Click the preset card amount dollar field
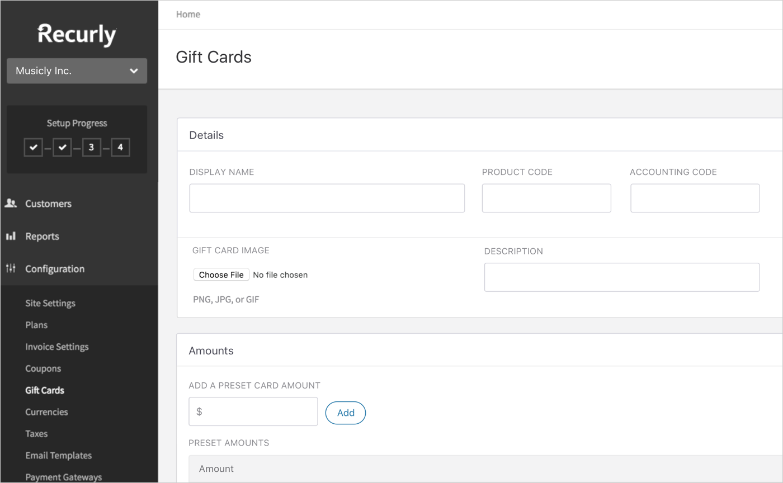The height and width of the screenshot is (483, 783). pyautogui.click(x=253, y=411)
